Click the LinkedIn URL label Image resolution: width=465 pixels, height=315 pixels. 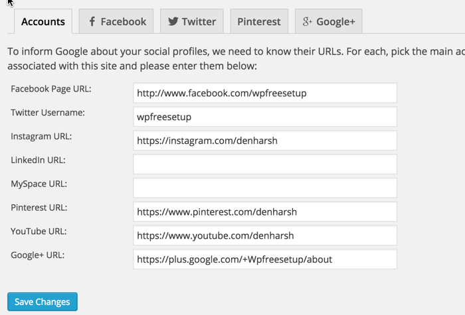[x=39, y=160]
